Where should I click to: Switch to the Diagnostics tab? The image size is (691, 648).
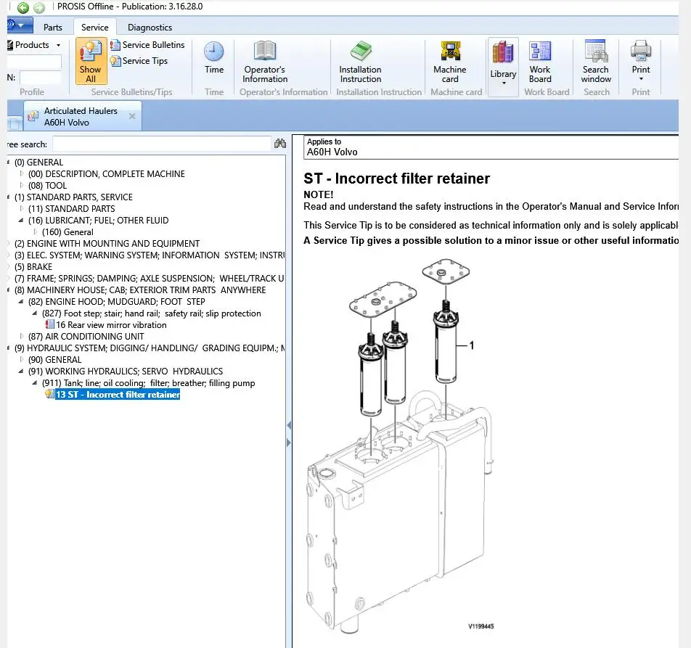150,28
